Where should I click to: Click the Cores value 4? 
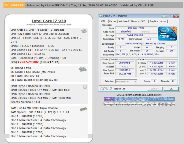(x=154, y=81)
